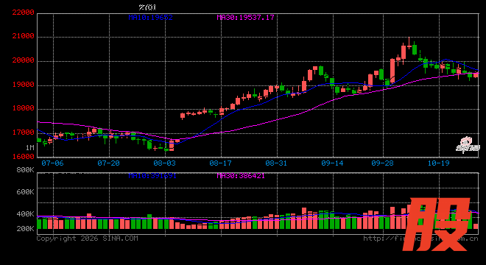Screen dimensions: 486x265
Task: Click the volume MA10:391691 label
Action: [152, 176]
